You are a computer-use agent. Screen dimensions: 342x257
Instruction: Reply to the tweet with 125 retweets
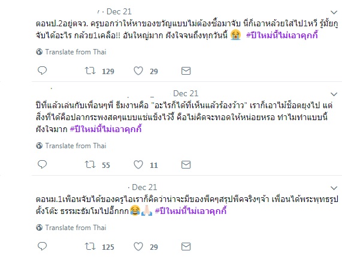tap(42, 246)
